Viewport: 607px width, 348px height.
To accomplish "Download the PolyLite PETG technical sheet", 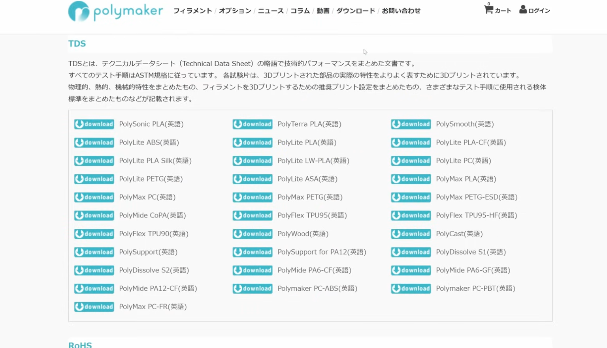I will tap(94, 179).
